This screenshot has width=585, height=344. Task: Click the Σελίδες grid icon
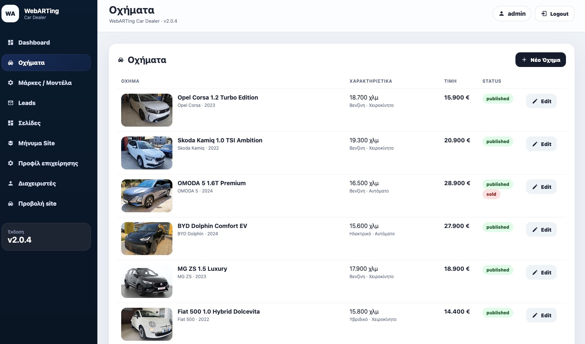tap(11, 123)
